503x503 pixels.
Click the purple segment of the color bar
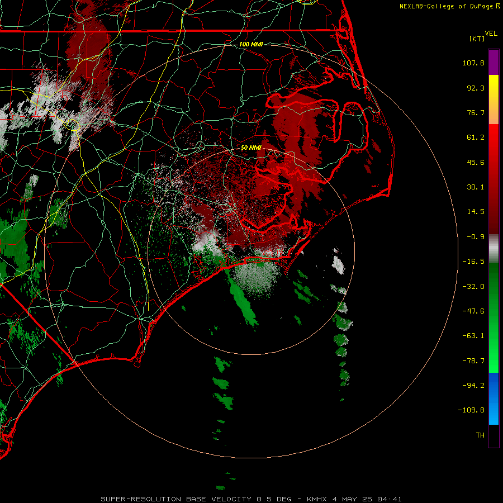pos(493,63)
